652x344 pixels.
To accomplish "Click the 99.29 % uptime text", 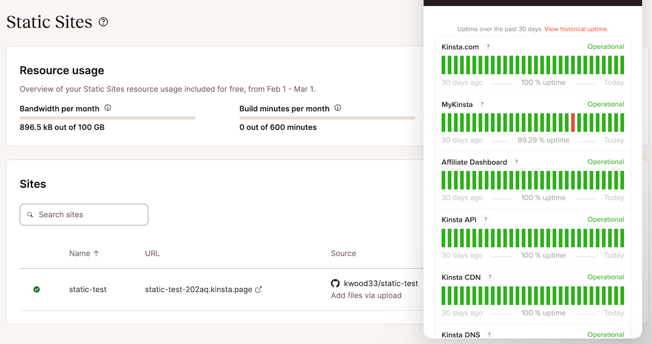I will (x=543, y=140).
